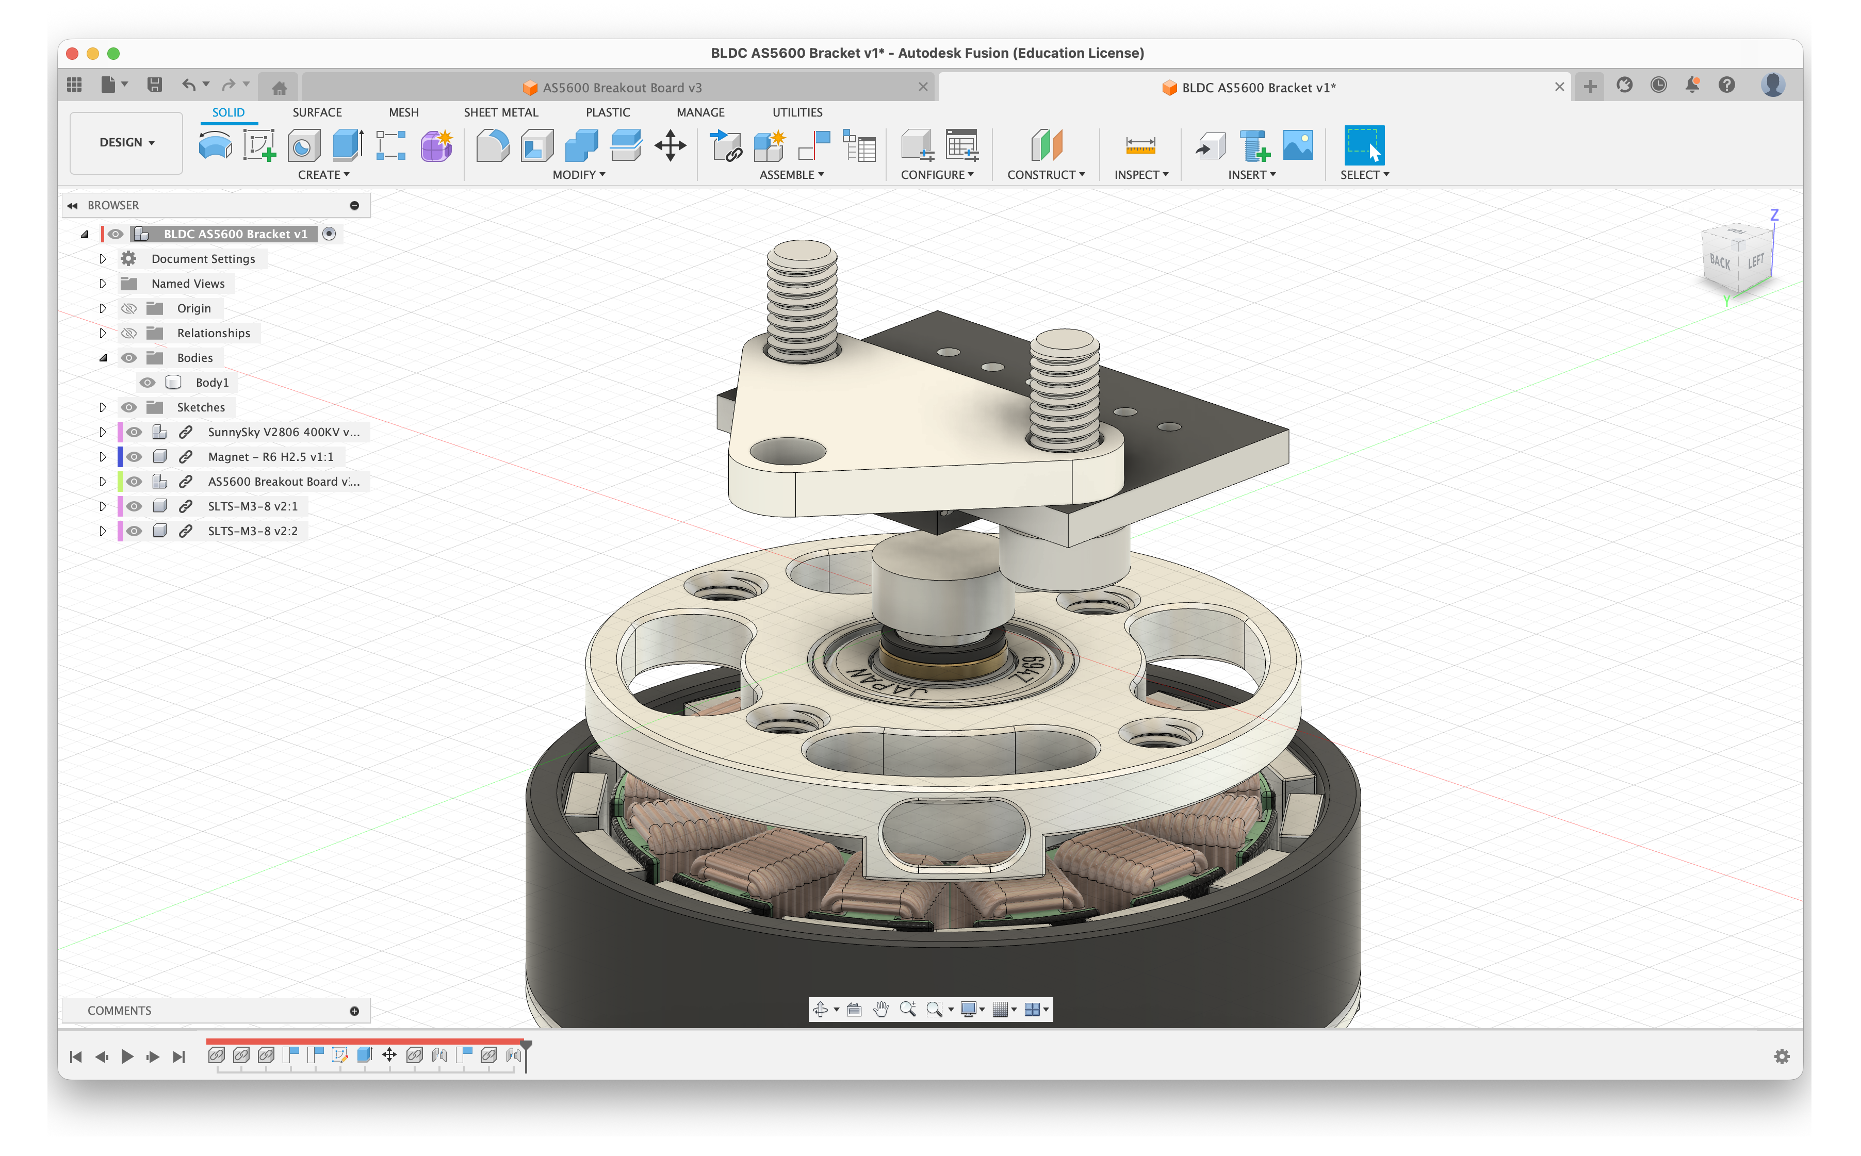Click the LEFT face of the ViewCube
Image resolution: width=1861 pixels, height=1156 pixels.
(x=1755, y=261)
